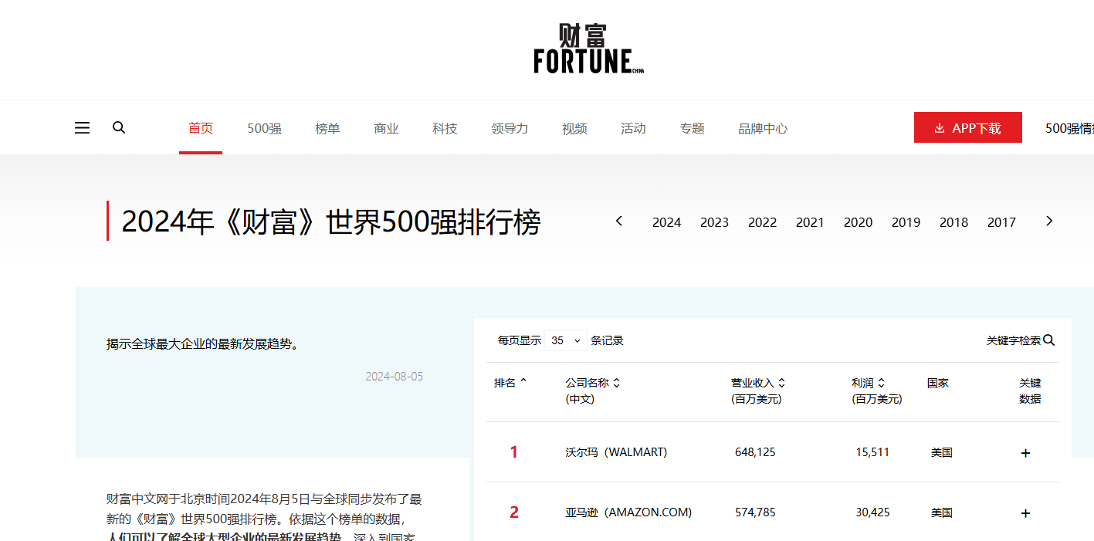Select year 2019 ranking
Viewport: 1094px width, 541px height.
(x=906, y=222)
